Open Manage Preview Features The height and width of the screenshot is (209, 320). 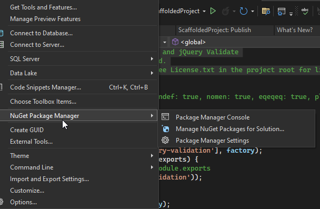78,19
